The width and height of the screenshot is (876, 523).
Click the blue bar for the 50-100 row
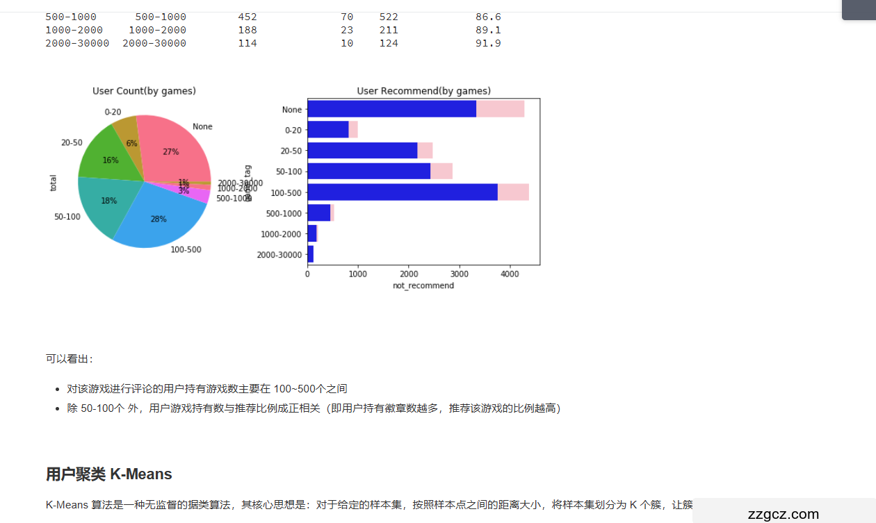368,172
